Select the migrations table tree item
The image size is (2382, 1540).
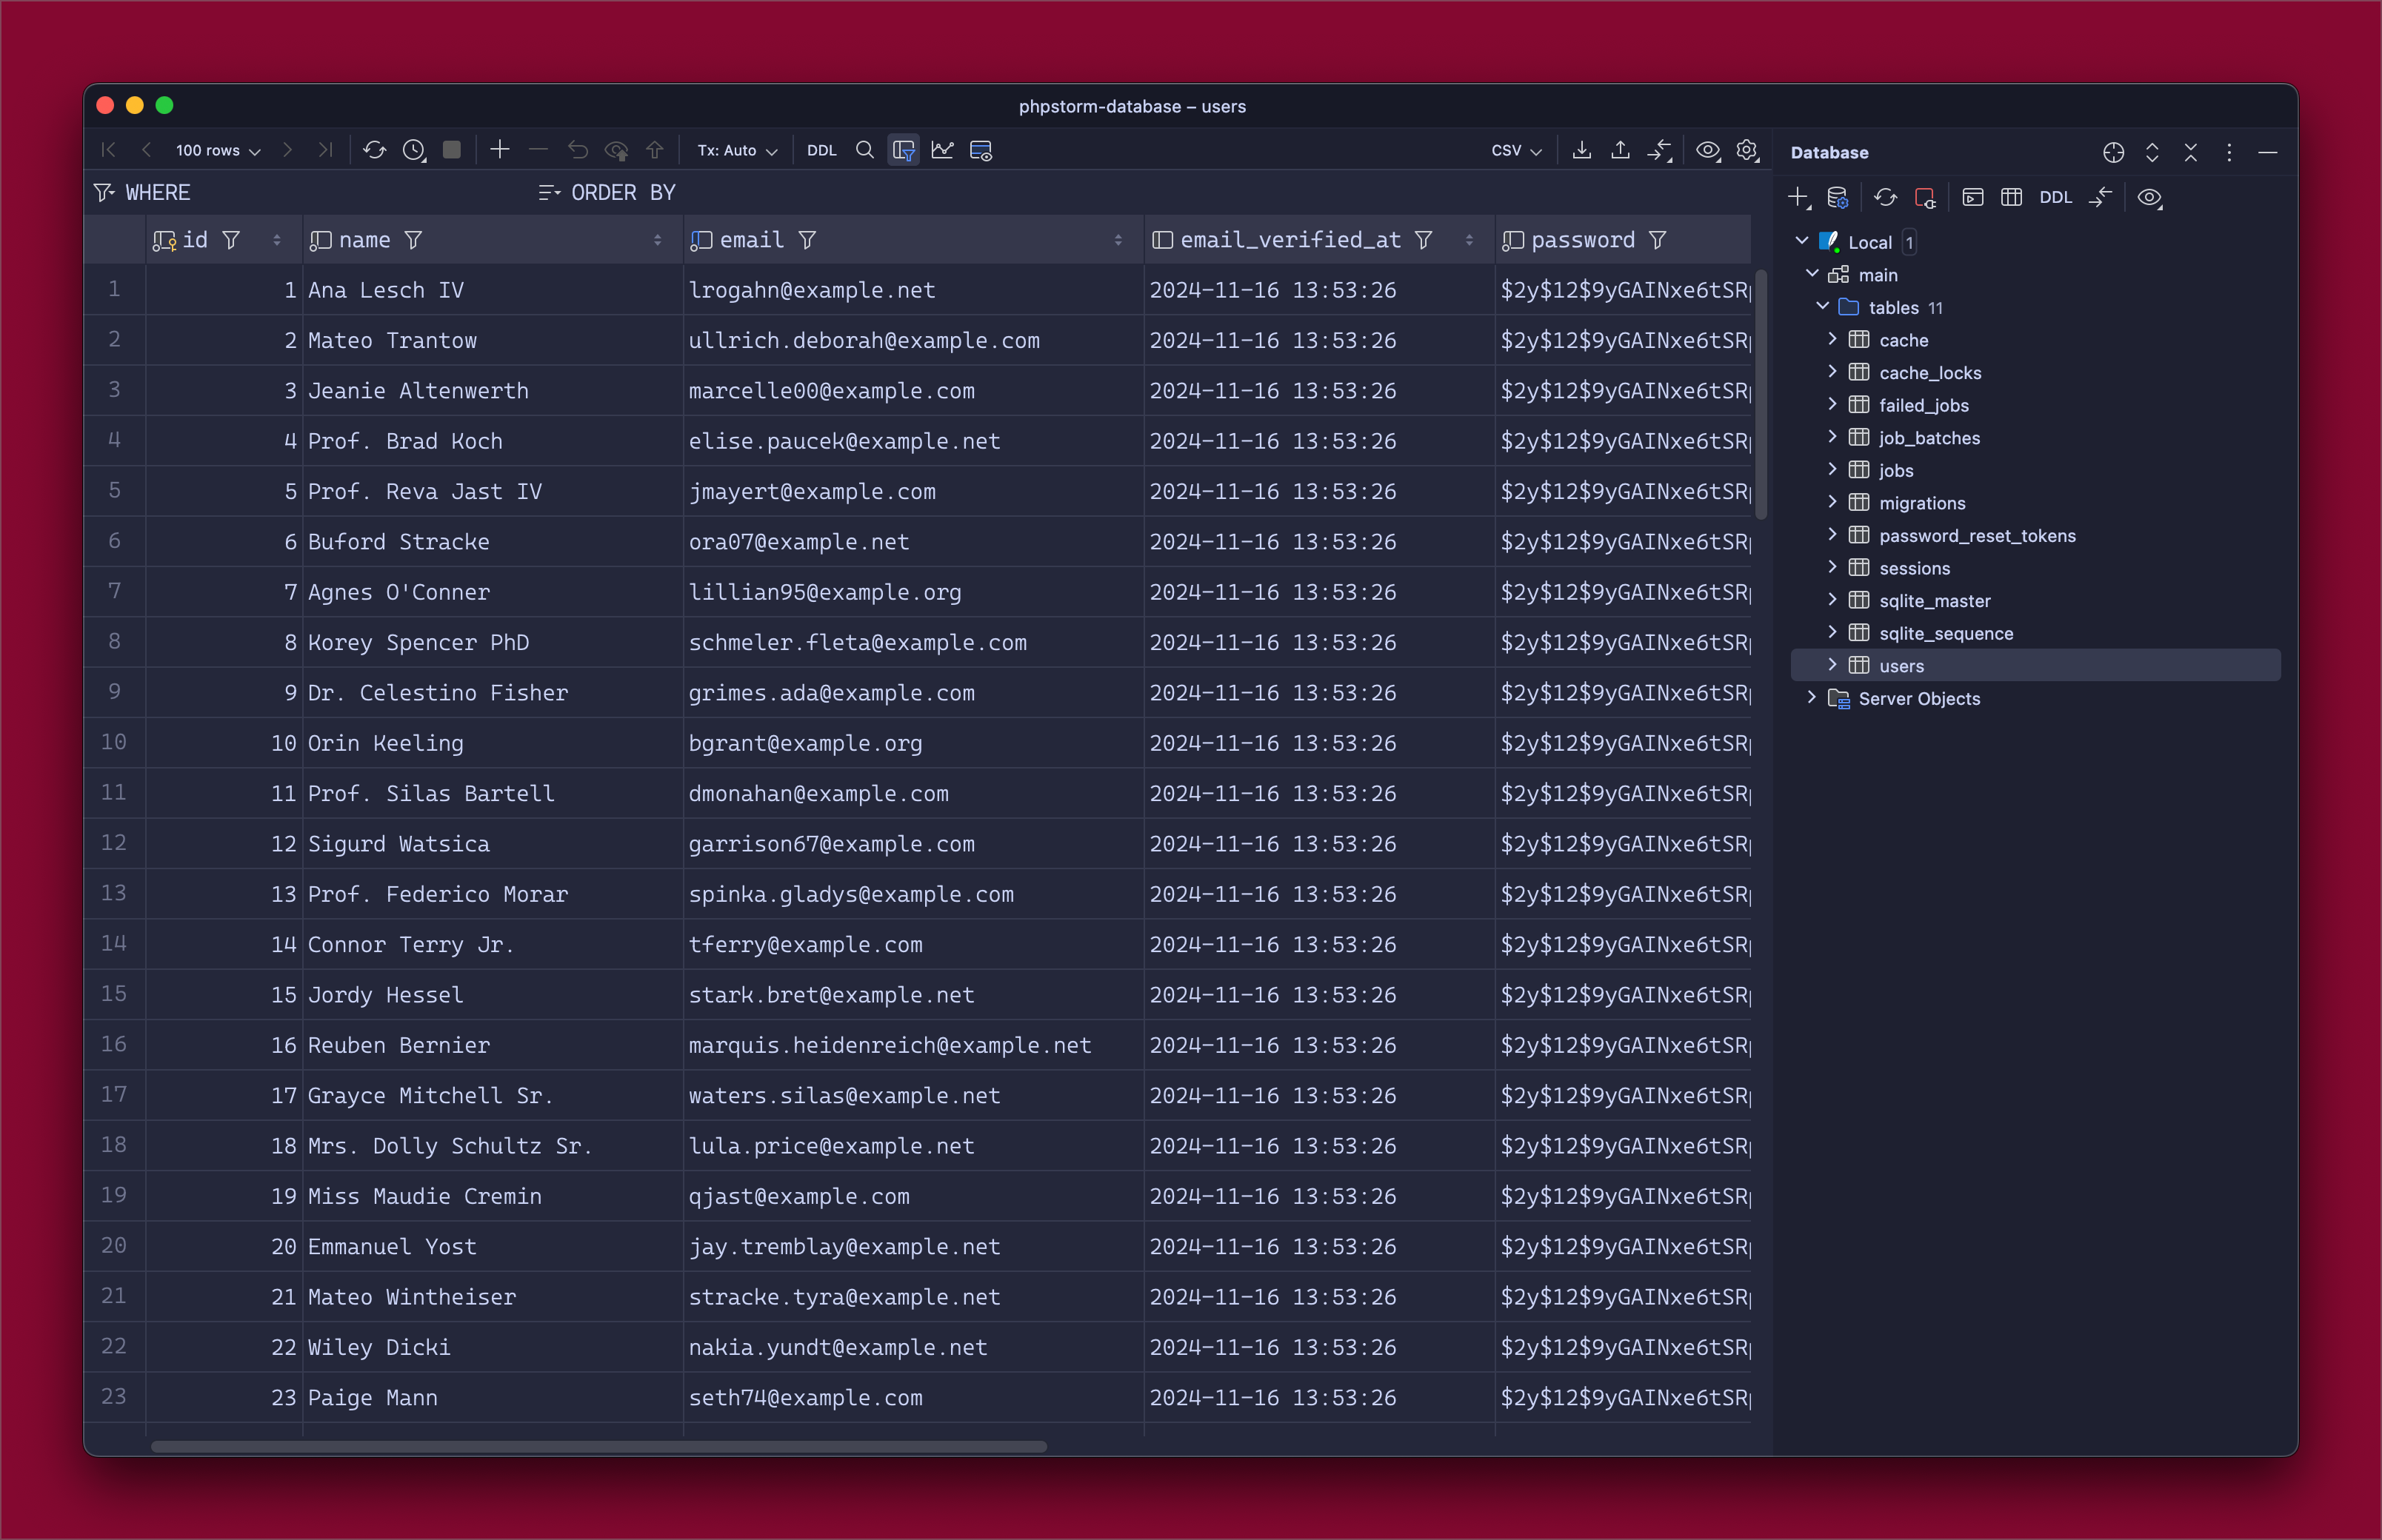click(1924, 503)
